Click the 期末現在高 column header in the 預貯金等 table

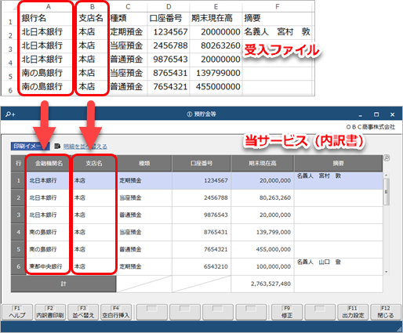pyautogui.click(x=263, y=164)
